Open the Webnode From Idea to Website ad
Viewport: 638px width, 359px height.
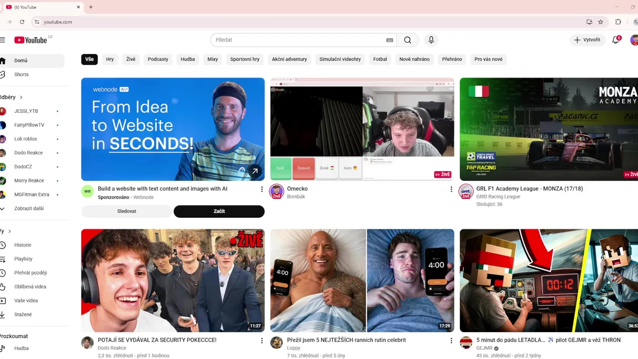pos(173,129)
